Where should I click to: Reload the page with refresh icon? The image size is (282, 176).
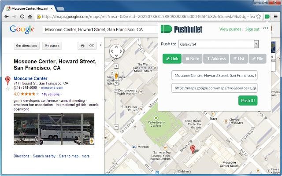[x=22, y=17]
